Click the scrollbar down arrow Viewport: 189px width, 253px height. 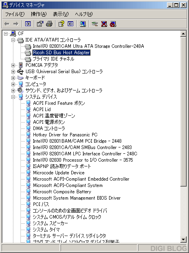(183, 239)
